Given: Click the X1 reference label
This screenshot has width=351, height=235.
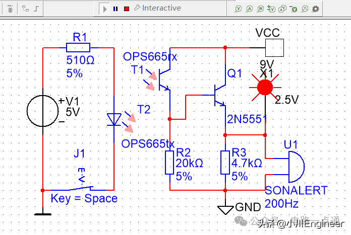Looking at the screenshot, I should point(266,73).
